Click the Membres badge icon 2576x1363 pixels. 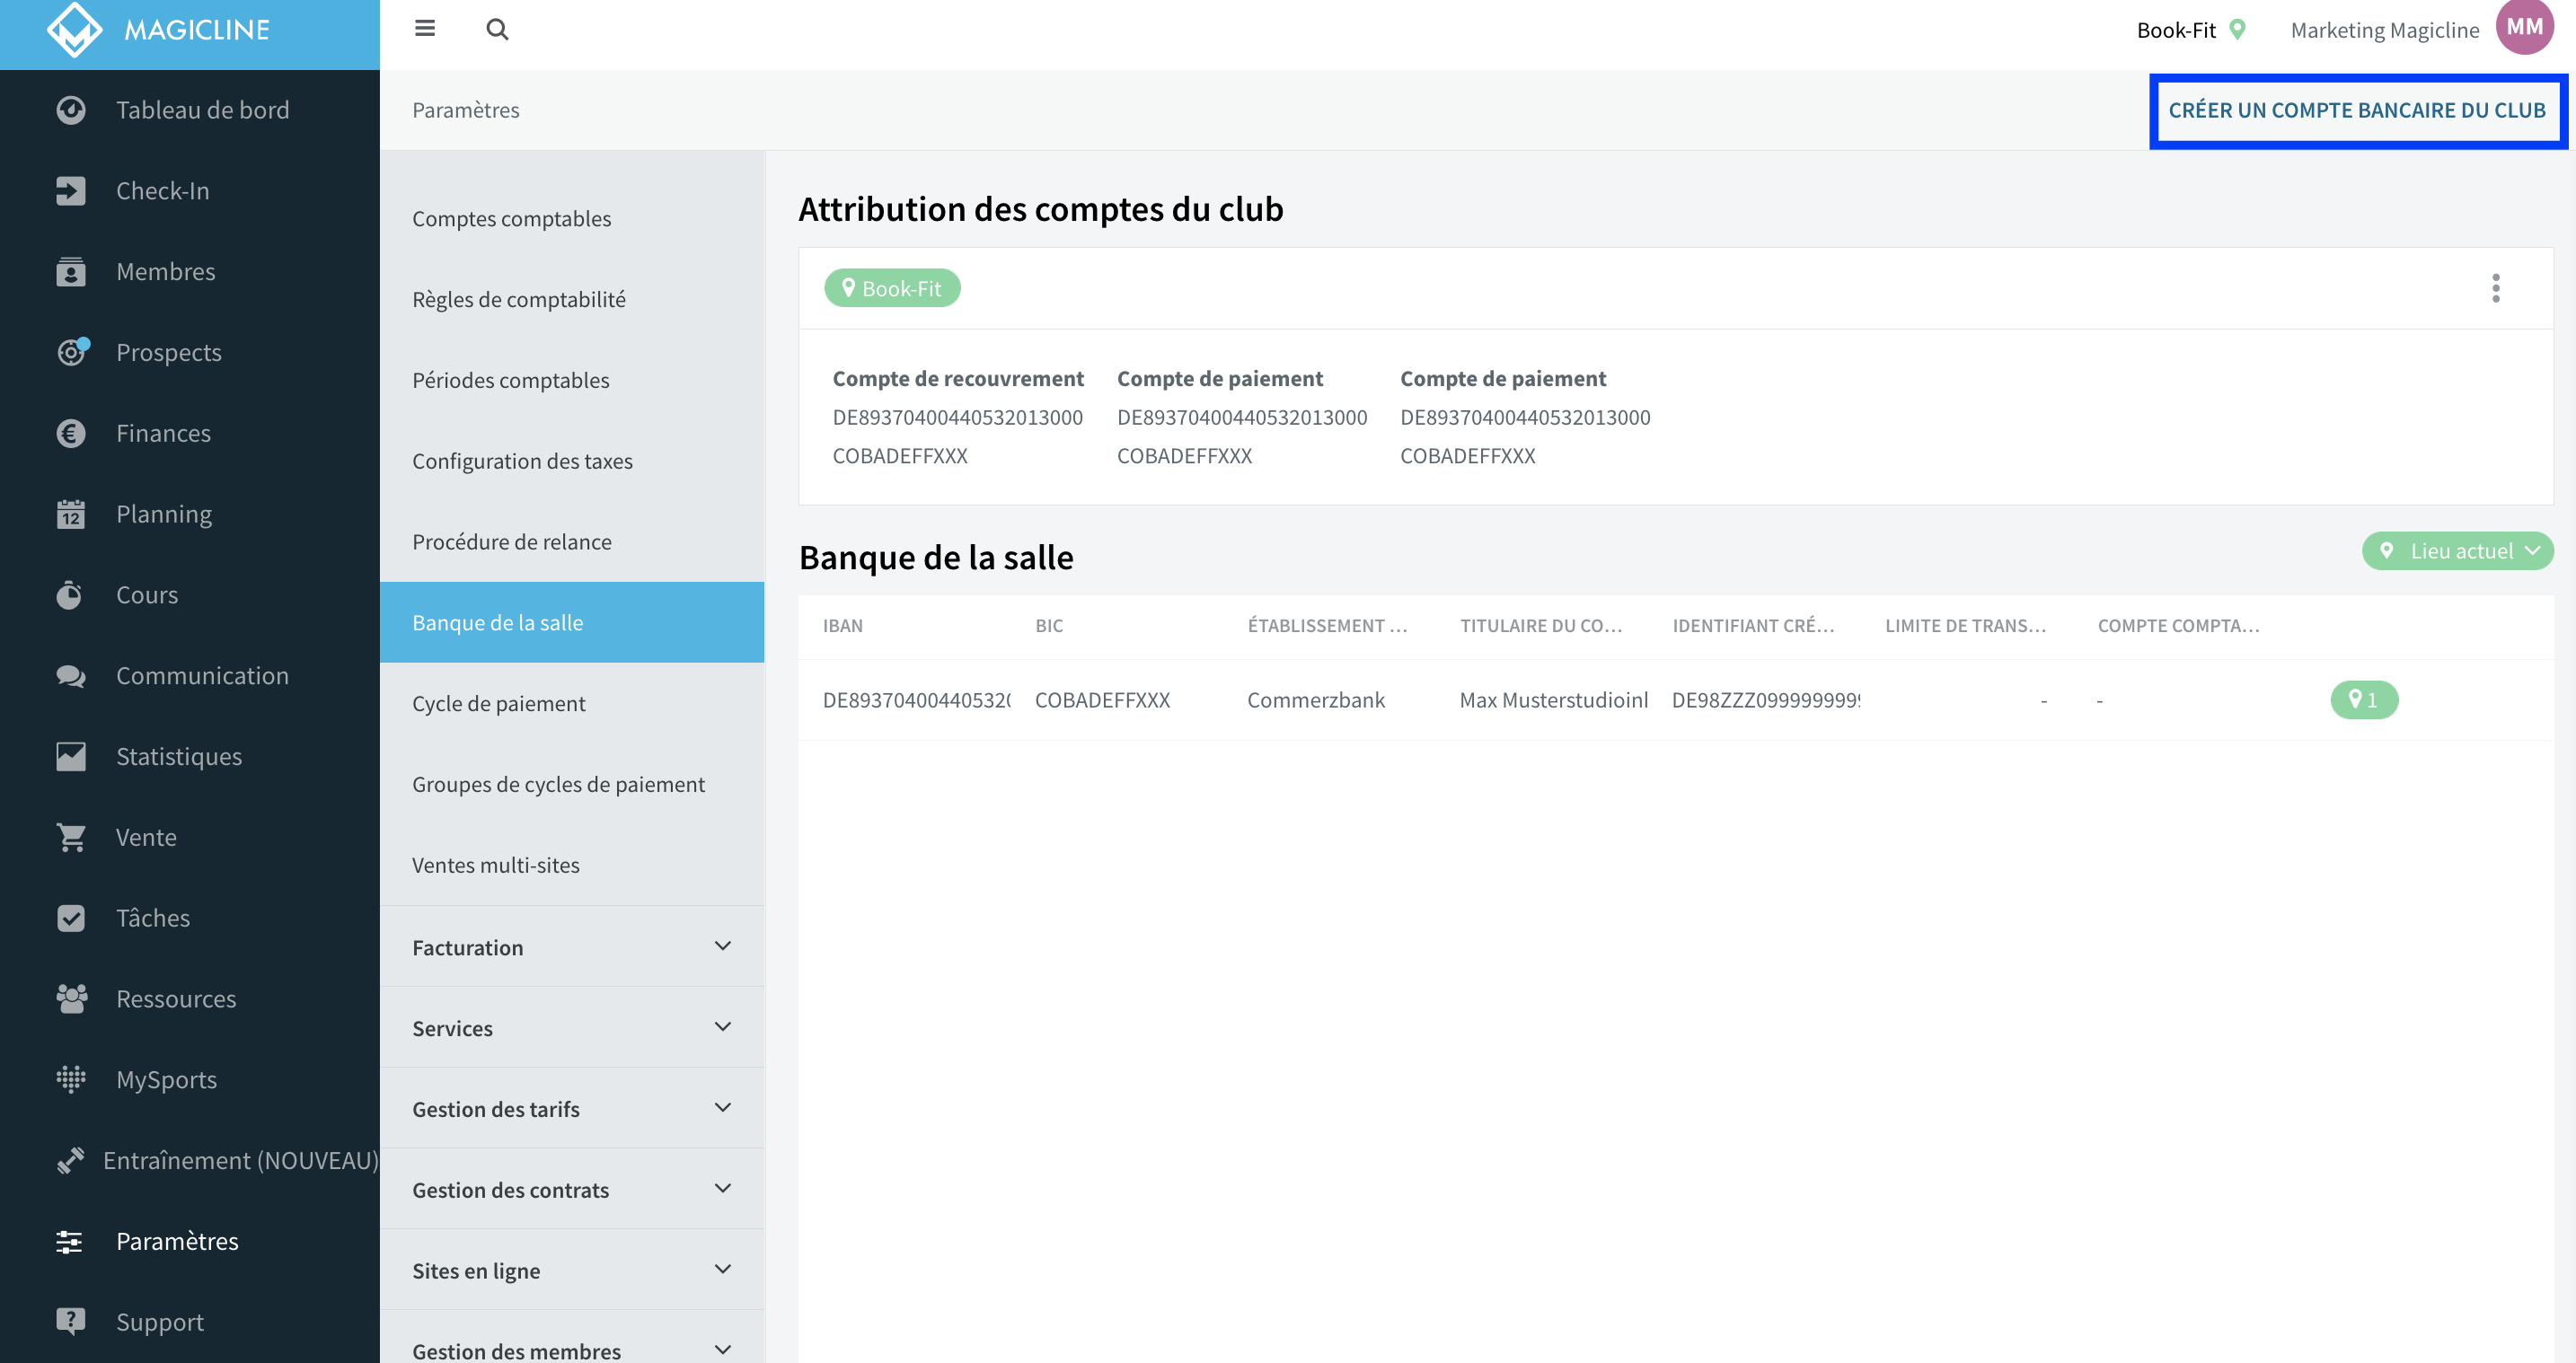(71, 272)
